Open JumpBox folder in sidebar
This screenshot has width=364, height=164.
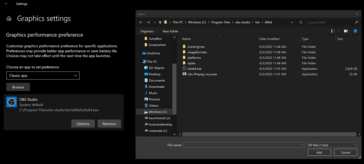pos(153,38)
